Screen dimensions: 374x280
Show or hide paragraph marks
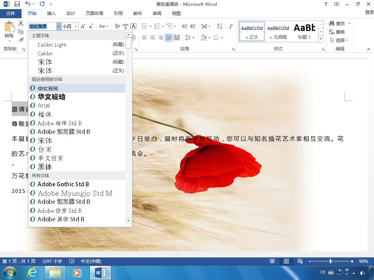point(231,26)
